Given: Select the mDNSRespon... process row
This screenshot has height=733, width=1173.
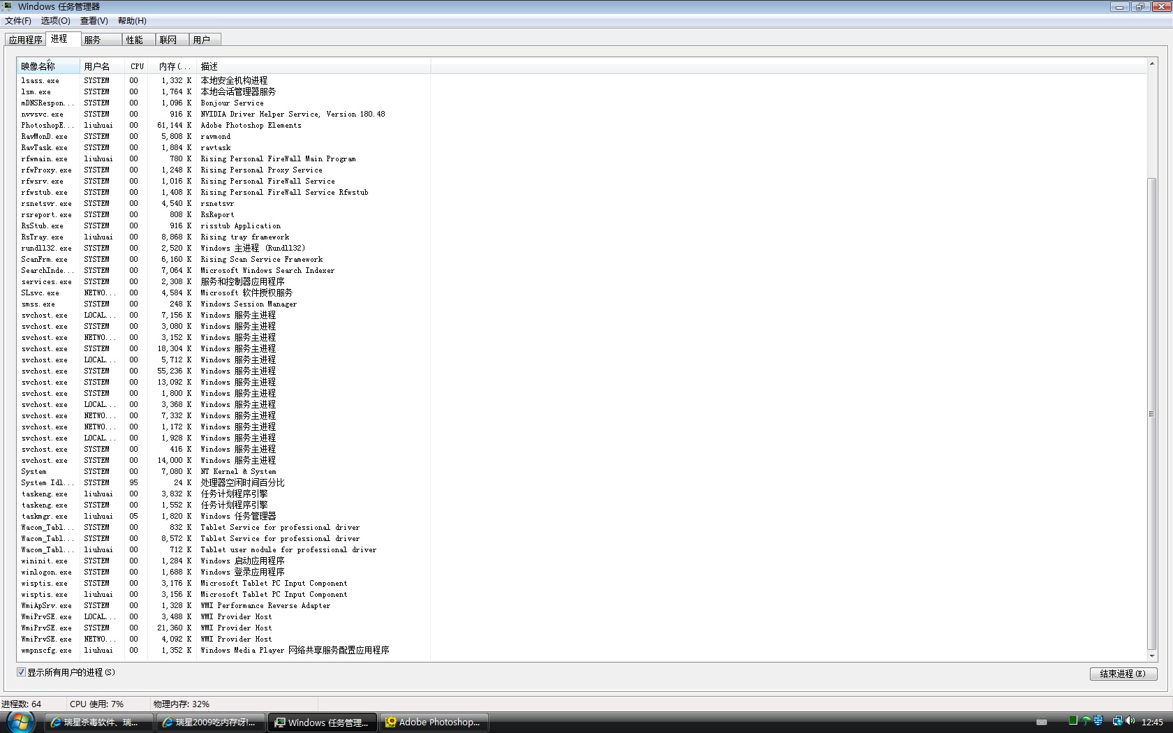Looking at the screenshot, I should [x=223, y=103].
